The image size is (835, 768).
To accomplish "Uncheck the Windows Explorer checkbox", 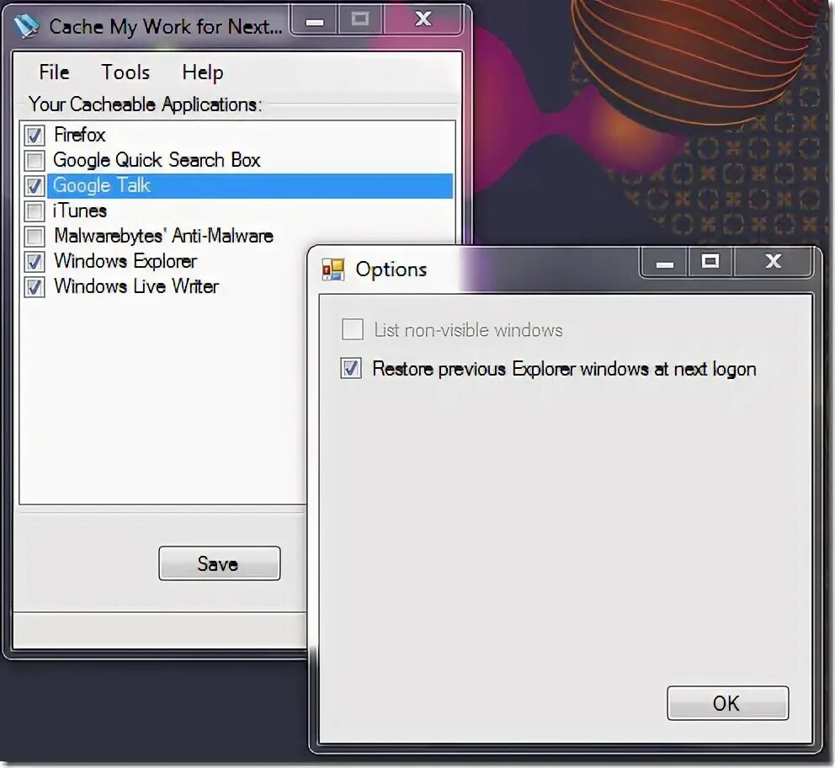I will 35,262.
